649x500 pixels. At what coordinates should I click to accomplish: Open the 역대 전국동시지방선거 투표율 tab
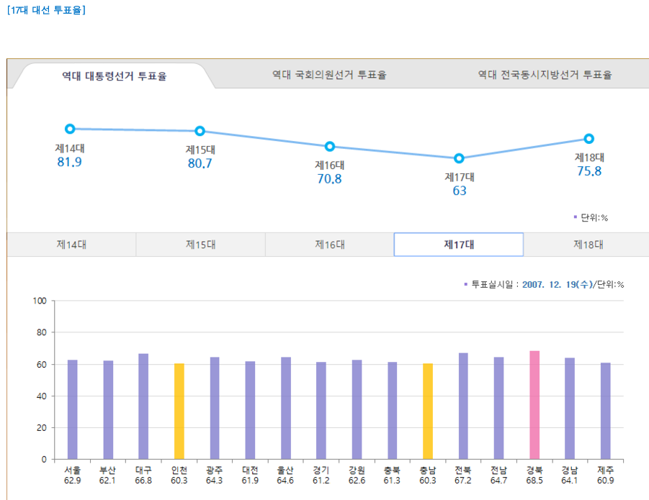click(x=548, y=73)
